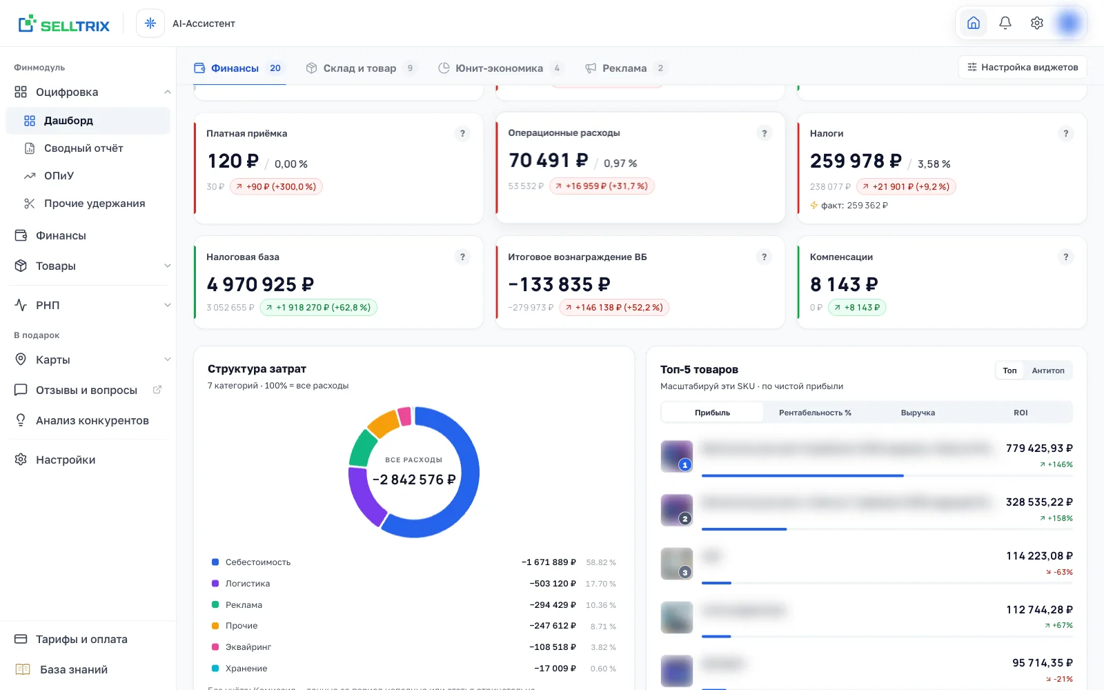Go to home via house icon
1104x690 pixels.
click(974, 23)
